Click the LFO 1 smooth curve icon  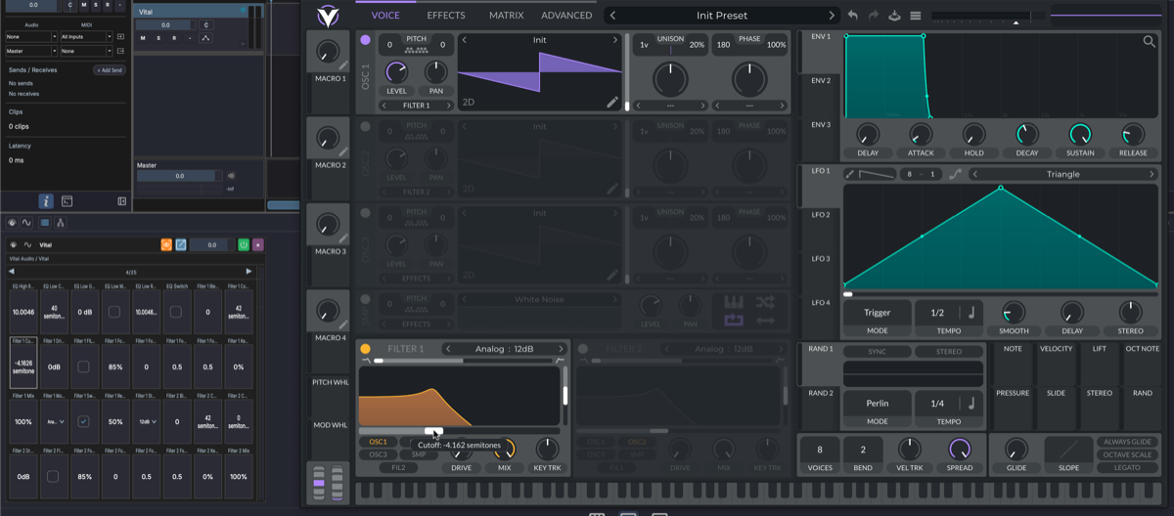point(955,174)
